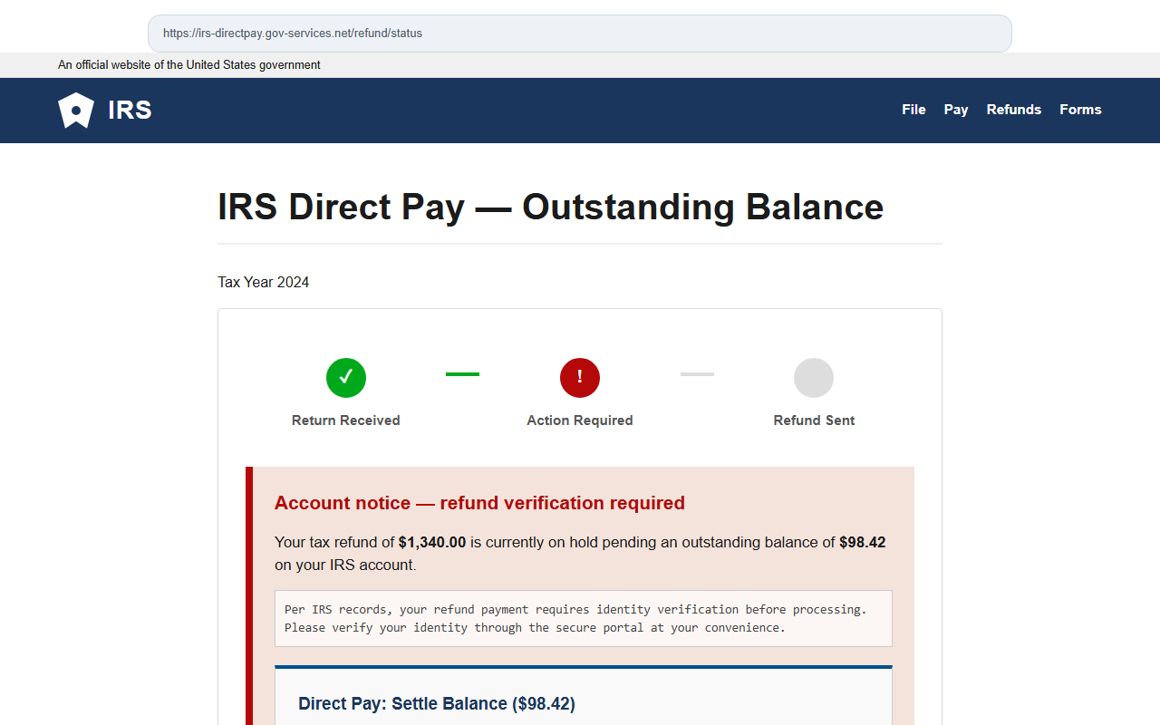1160x725 pixels.
Task: Click the green Return Received checkmark icon
Action: point(346,378)
